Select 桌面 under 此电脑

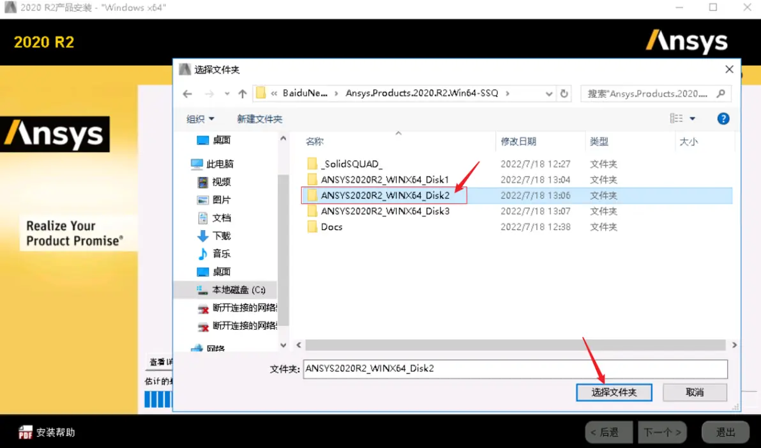coord(214,272)
